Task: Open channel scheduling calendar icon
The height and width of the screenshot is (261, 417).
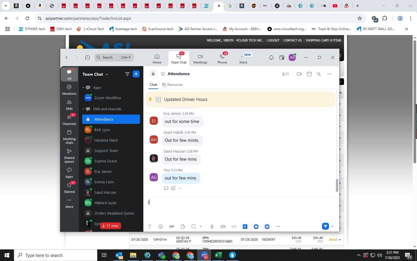Action: point(309,74)
